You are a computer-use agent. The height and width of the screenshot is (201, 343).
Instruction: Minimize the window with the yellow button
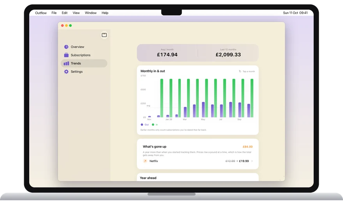[66, 26]
